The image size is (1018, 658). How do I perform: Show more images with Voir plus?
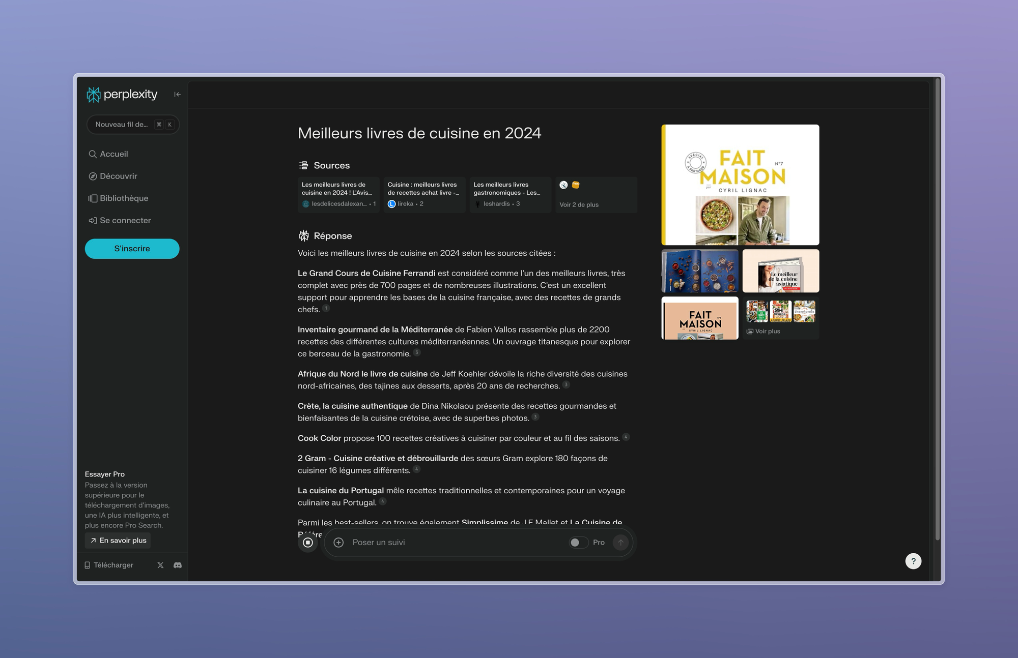point(781,318)
